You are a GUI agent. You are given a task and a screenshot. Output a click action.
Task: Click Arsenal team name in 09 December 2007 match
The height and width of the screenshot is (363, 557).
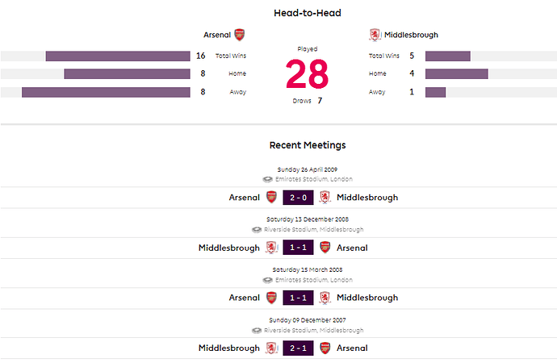point(352,348)
